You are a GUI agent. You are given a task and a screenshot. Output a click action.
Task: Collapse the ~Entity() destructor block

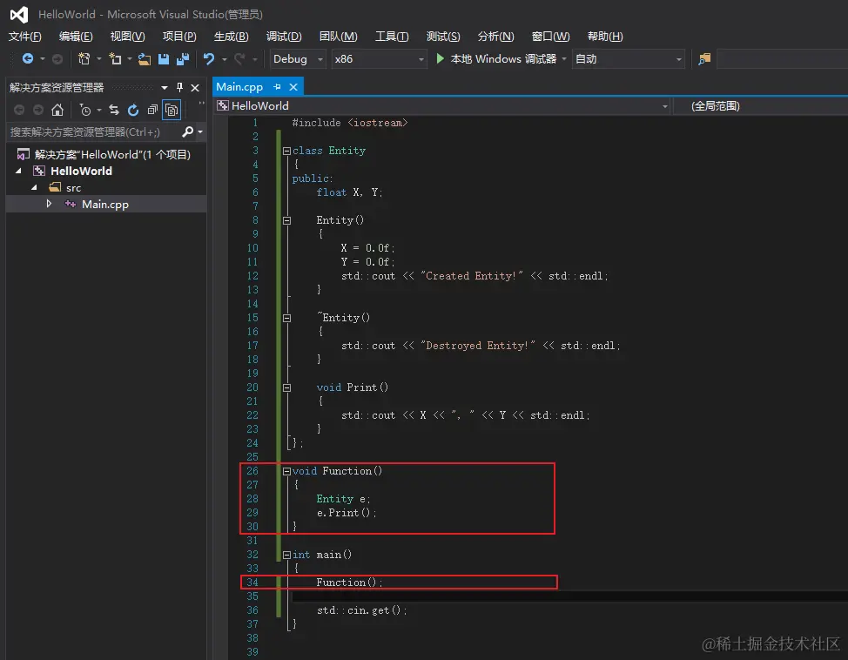tap(286, 318)
